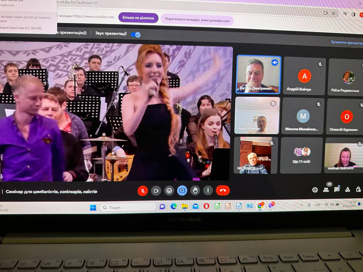Click Зупинити презентацію link
This screenshot has height=272, width=363.
tap(347, 42)
